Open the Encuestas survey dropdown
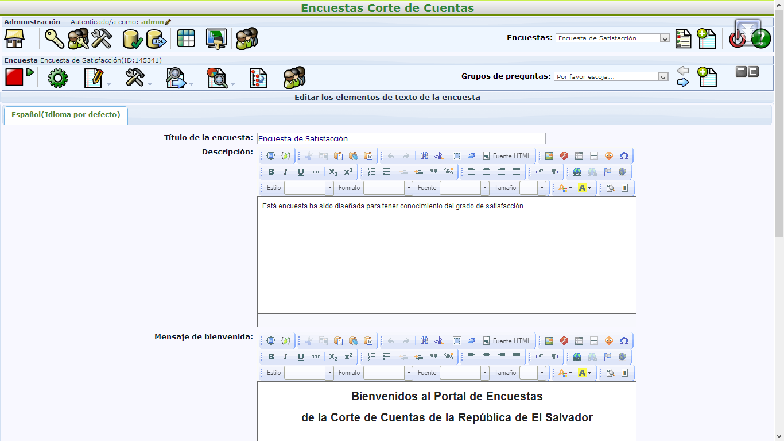The width and height of the screenshot is (784, 441). [613, 38]
